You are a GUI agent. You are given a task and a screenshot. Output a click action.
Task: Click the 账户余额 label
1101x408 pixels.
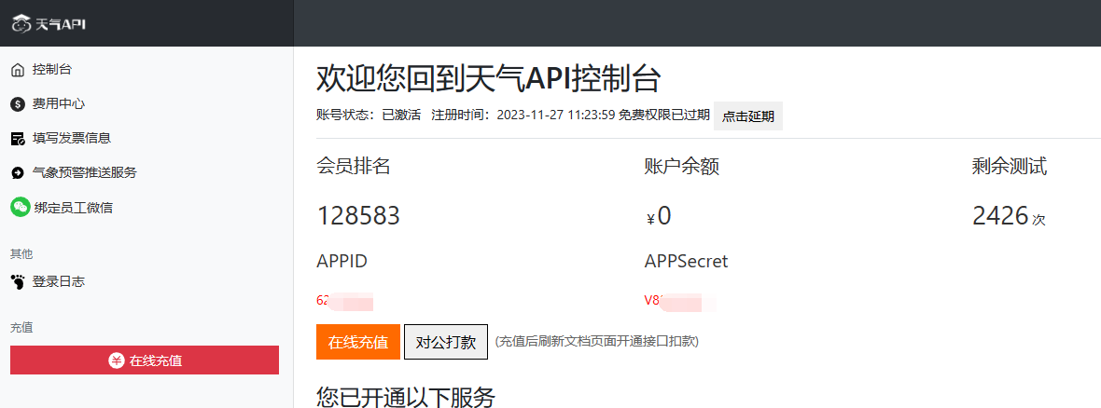coord(681,166)
